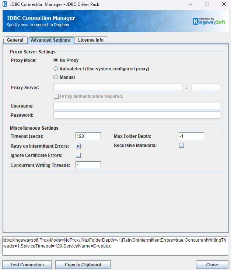Select the Advanced Settings tab
This screenshot has width=231, height=270.
[50, 40]
